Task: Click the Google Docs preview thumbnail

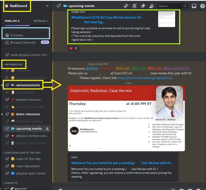Action: pyautogui.click(x=166, y=19)
